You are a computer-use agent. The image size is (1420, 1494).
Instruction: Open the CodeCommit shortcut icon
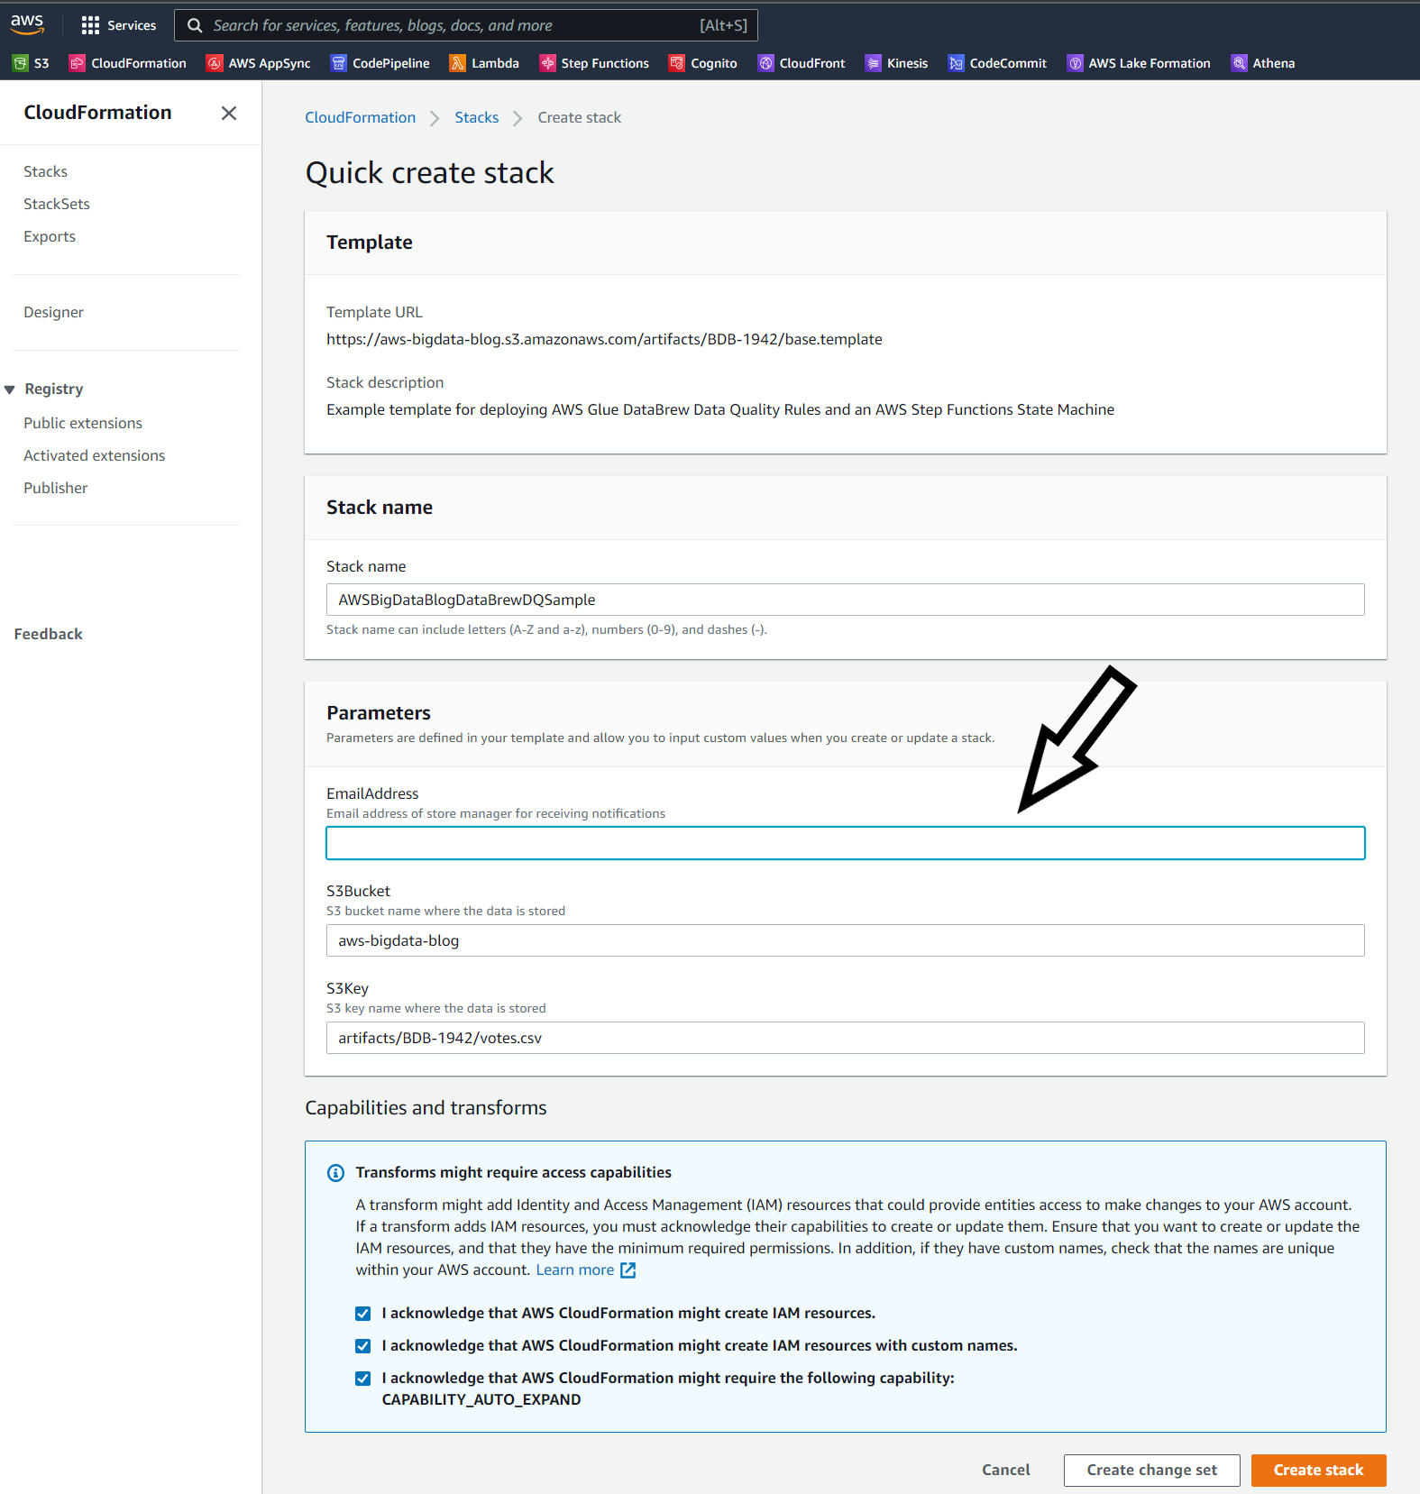click(956, 63)
